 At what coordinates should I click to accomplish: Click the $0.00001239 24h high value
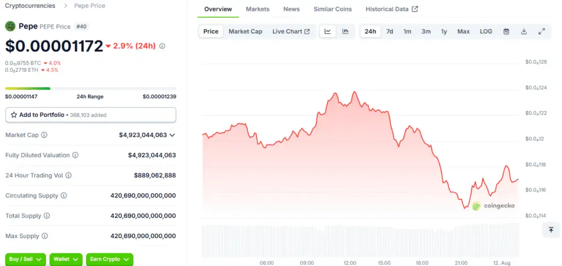click(x=159, y=97)
